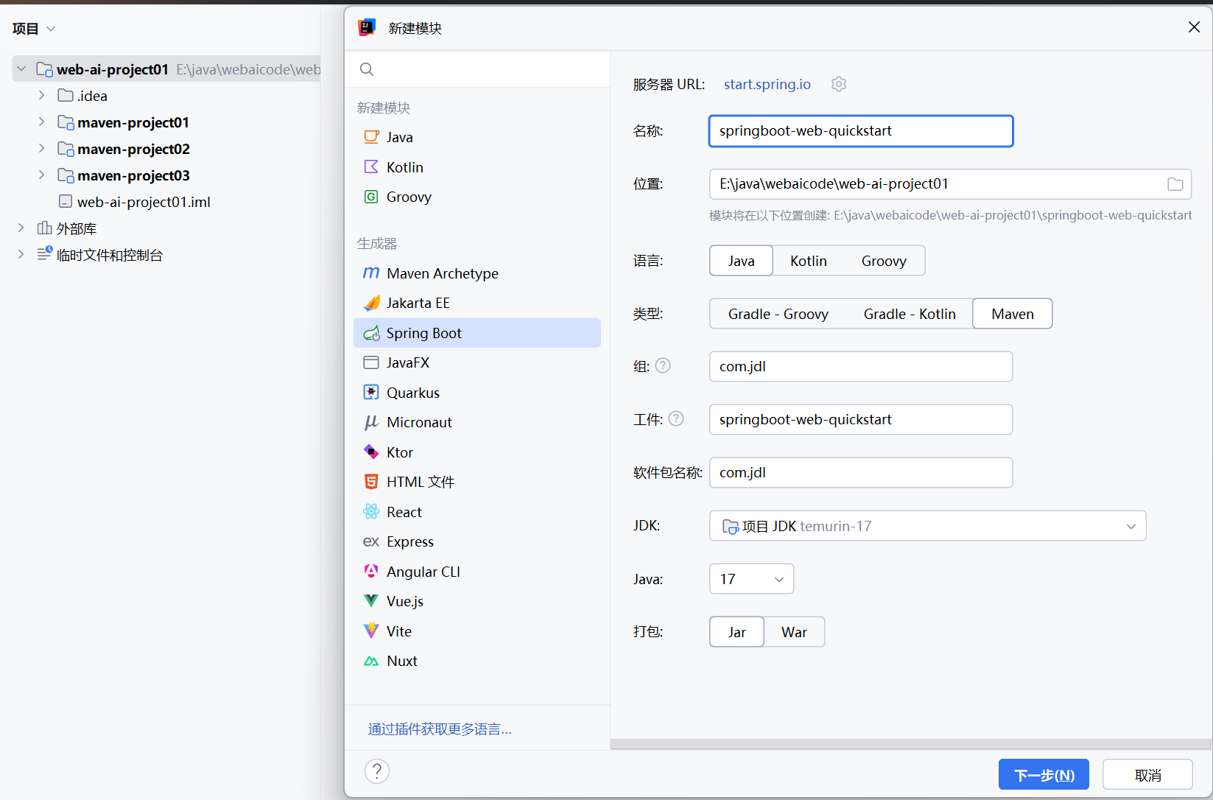The height and width of the screenshot is (800, 1213).
Task: Expand scratch files and consoles node
Action: tap(21, 254)
